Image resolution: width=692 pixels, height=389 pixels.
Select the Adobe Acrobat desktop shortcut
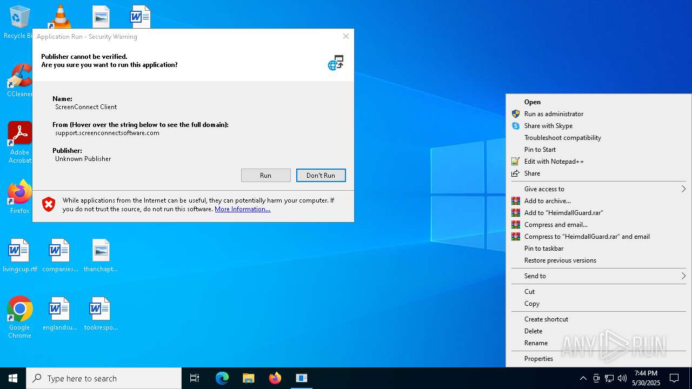click(19, 142)
